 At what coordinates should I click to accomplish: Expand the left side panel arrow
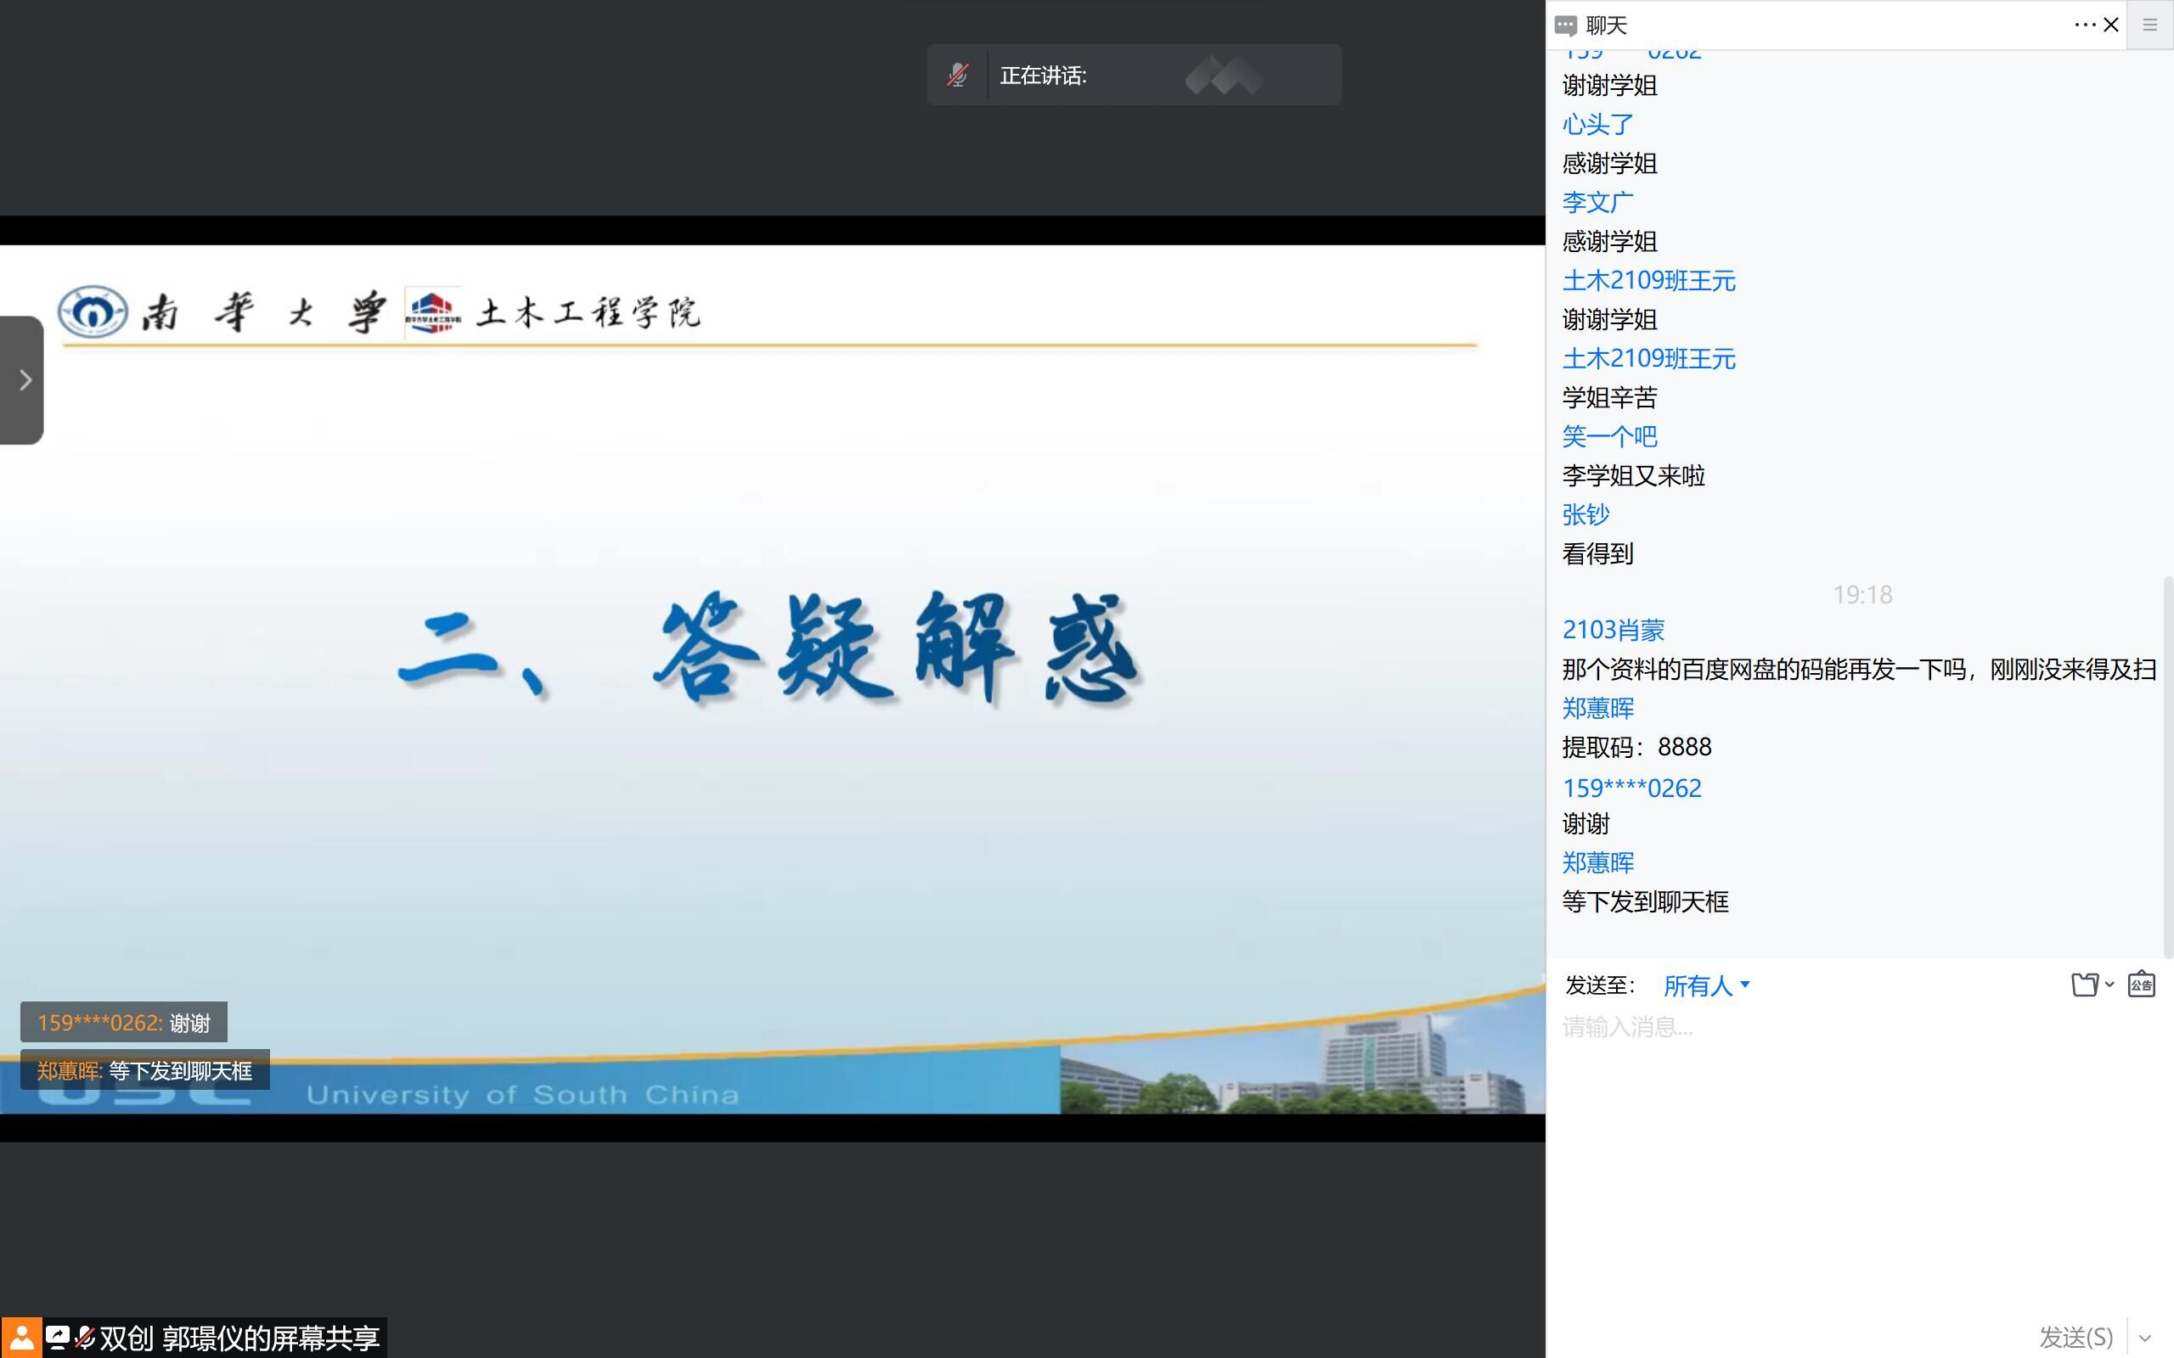pyautogui.click(x=25, y=380)
